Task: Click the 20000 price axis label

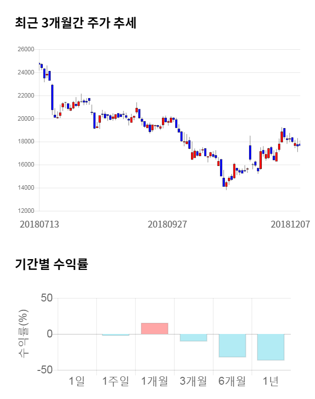Action: coord(25,119)
